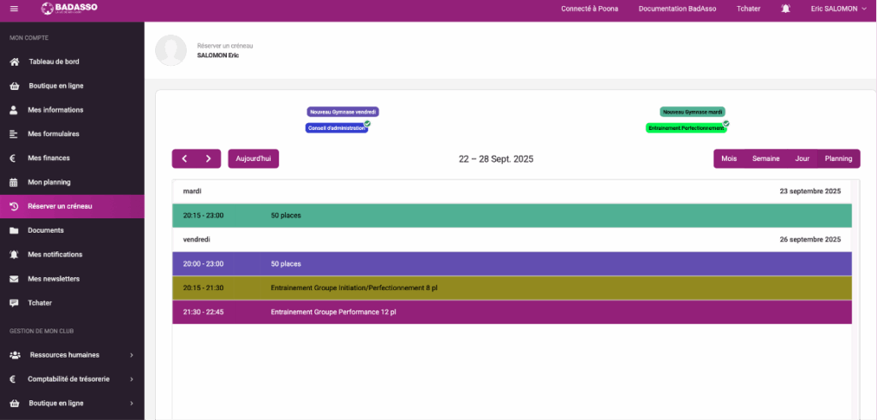Go to the next week arrow
The width and height of the screenshot is (877, 420).
pyautogui.click(x=208, y=159)
